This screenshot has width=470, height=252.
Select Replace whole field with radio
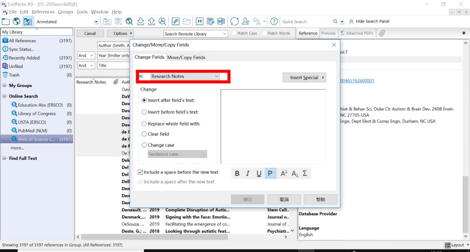coord(144,124)
